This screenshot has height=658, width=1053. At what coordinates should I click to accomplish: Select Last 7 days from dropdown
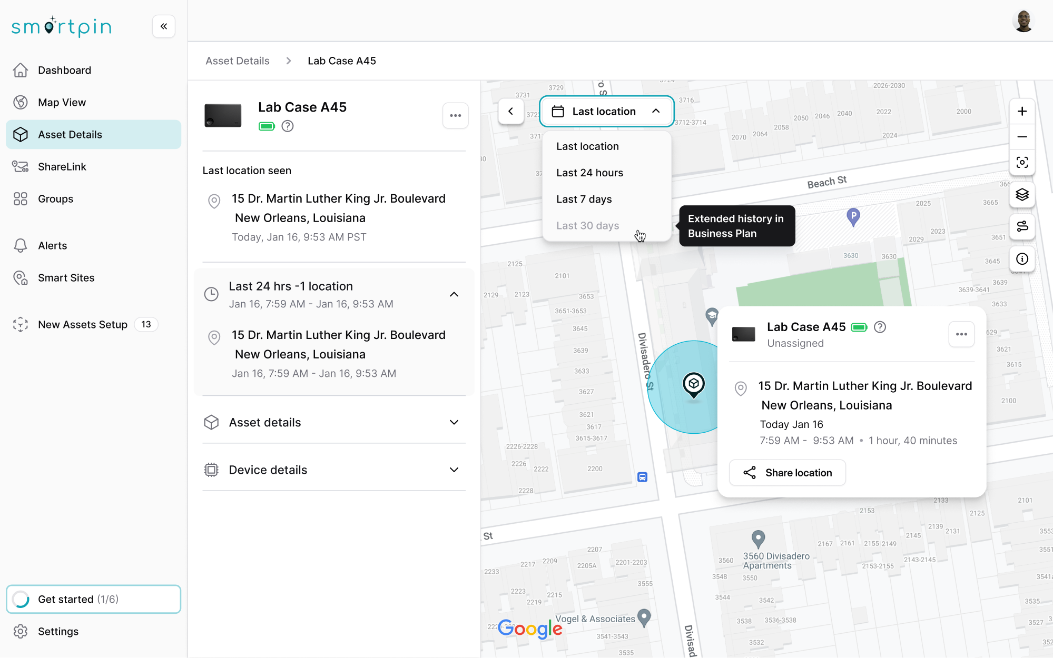pos(584,200)
